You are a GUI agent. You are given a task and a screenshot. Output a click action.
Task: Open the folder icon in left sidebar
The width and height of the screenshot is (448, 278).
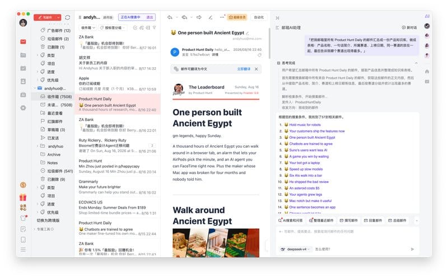pos(23,55)
